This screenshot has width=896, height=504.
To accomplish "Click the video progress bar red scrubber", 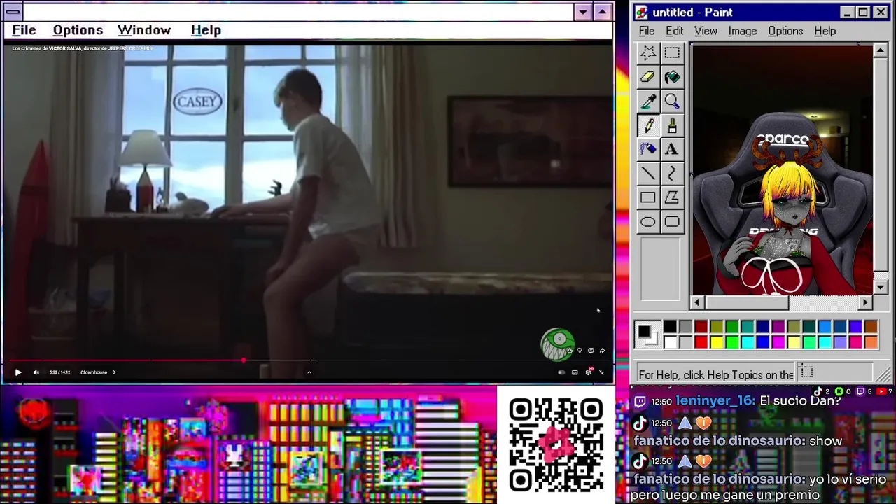I will pyautogui.click(x=243, y=360).
